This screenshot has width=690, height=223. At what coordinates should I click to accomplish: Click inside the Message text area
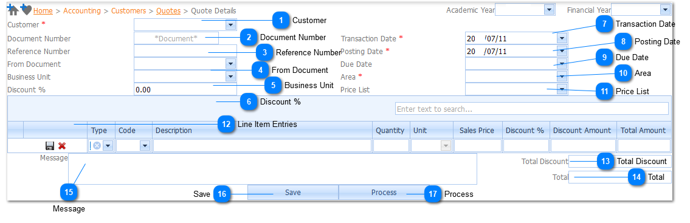[272, 168]
